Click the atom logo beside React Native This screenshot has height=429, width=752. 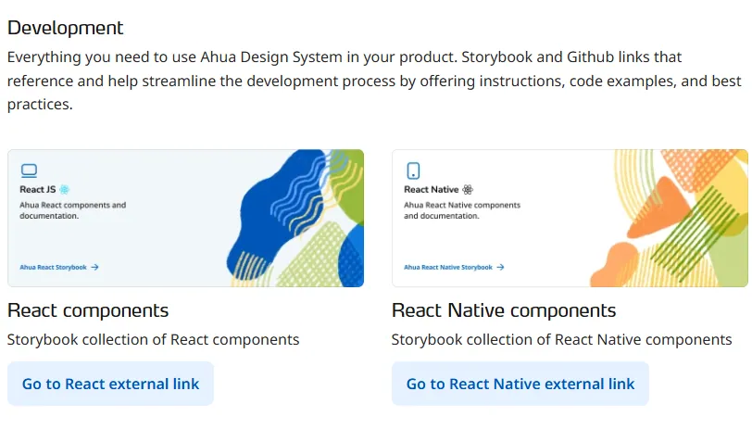[x=468, y=190]
